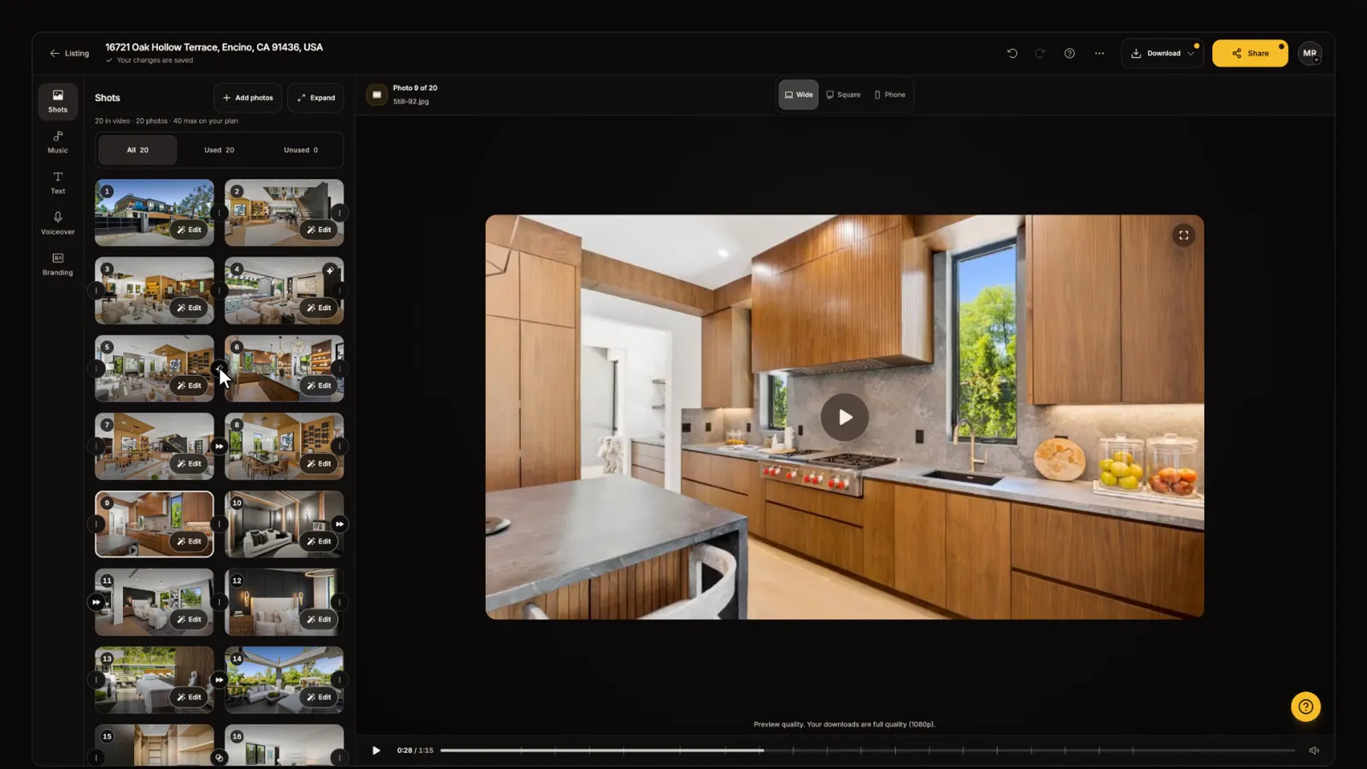The height and width of the screenshot is (769, 1367).
Task: Click the transition marker between shots 1 and 2
Action: tap(220, 213)
